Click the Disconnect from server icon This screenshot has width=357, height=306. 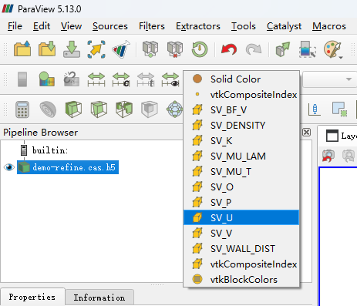pyautogui.click(x=175, y=49)
